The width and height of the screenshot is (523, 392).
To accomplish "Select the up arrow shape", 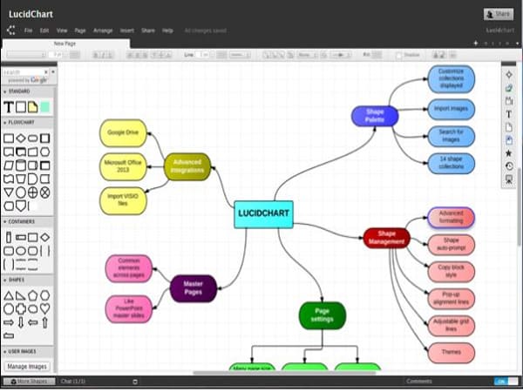I will coord(45,322).
